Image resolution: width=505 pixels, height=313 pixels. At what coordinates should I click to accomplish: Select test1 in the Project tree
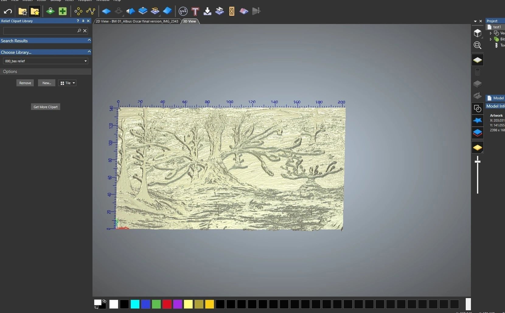pyautogui.click(x=497, y=27)
